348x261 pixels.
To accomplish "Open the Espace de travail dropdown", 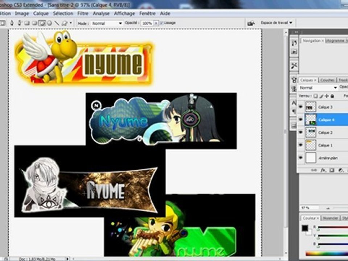I will (x=276, y=22).
